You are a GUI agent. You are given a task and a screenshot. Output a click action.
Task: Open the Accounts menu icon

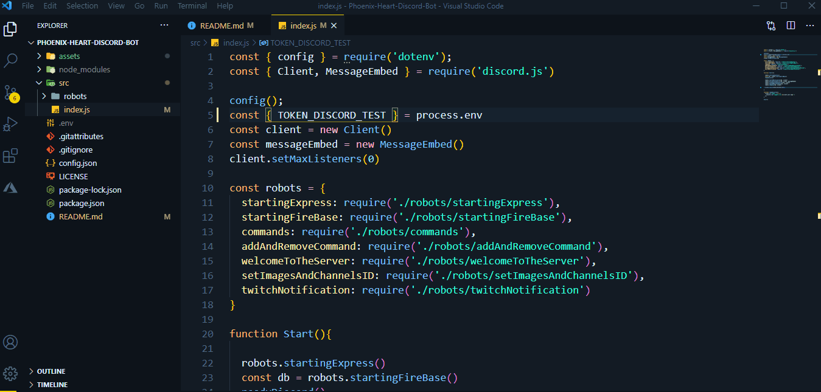point(10,342)
